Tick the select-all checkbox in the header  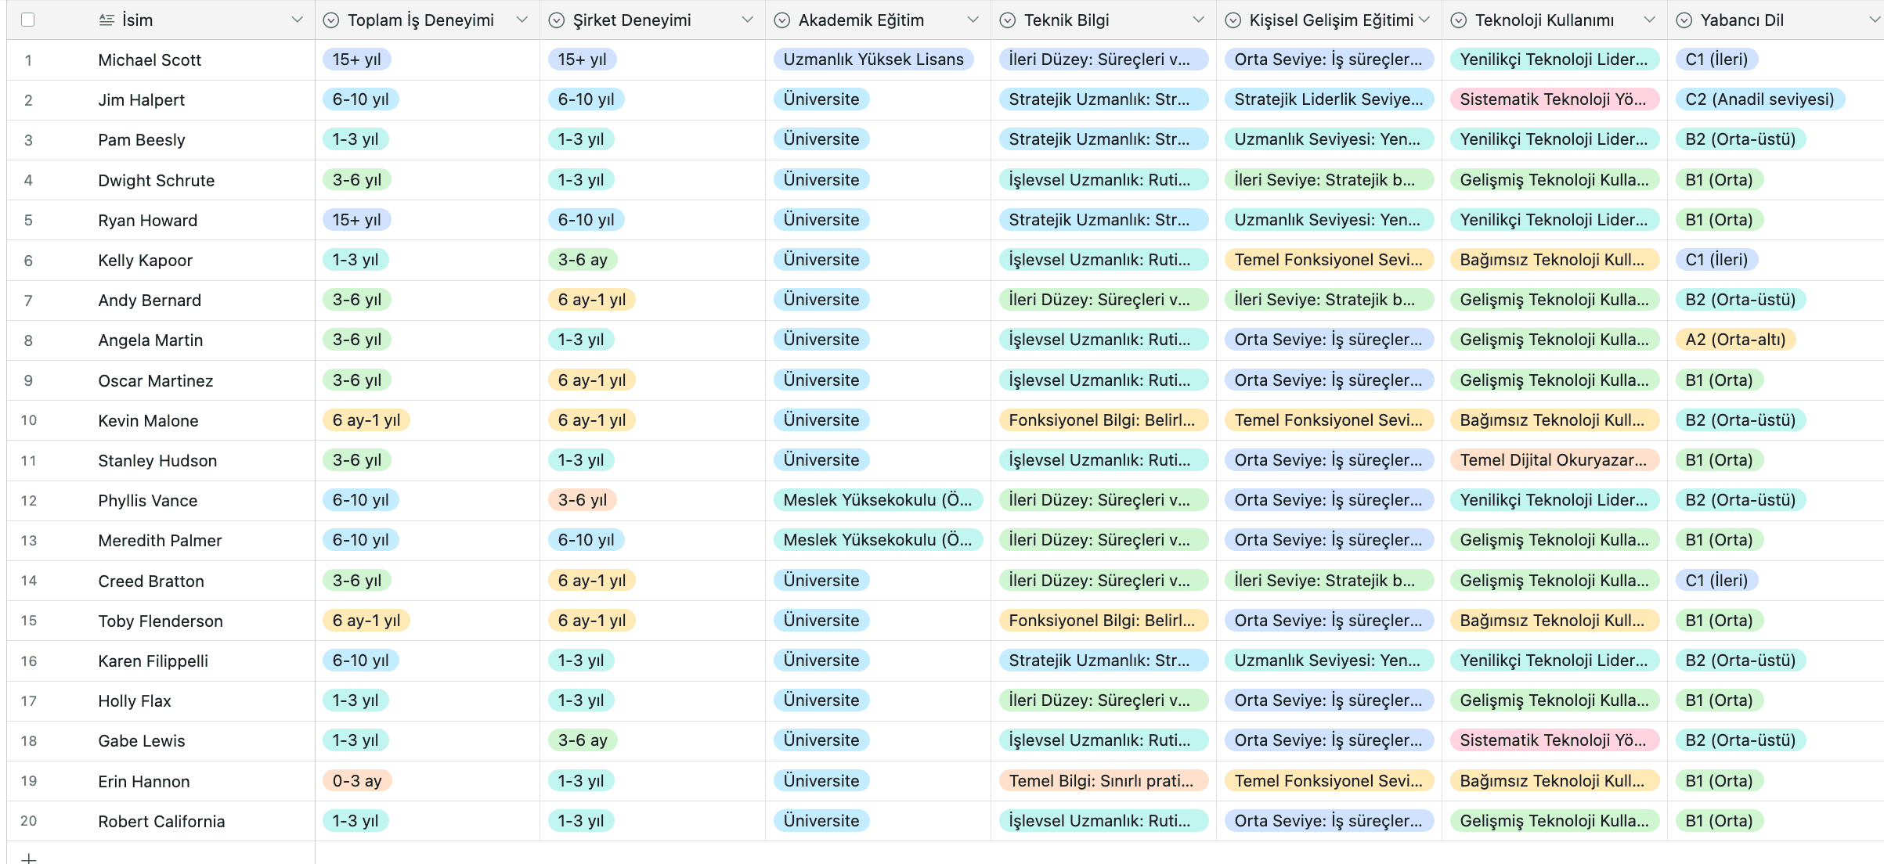pos(28,20)
